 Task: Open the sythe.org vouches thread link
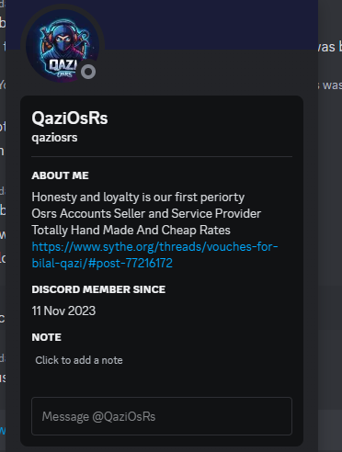[154, 247]
